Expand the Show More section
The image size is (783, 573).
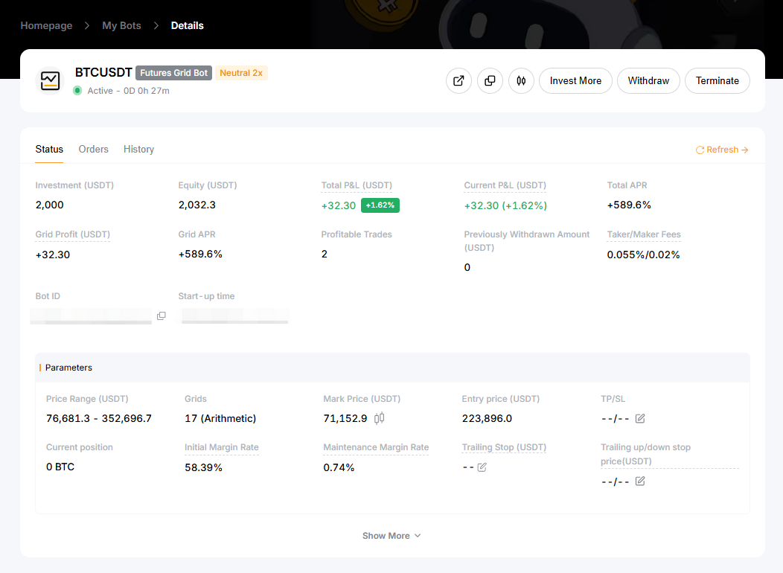[391, 536]
